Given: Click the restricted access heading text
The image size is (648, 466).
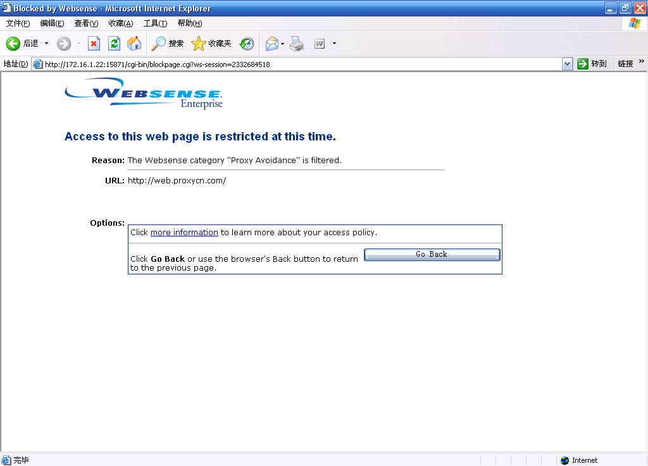Looking at the screenshot, I should 201,137.
